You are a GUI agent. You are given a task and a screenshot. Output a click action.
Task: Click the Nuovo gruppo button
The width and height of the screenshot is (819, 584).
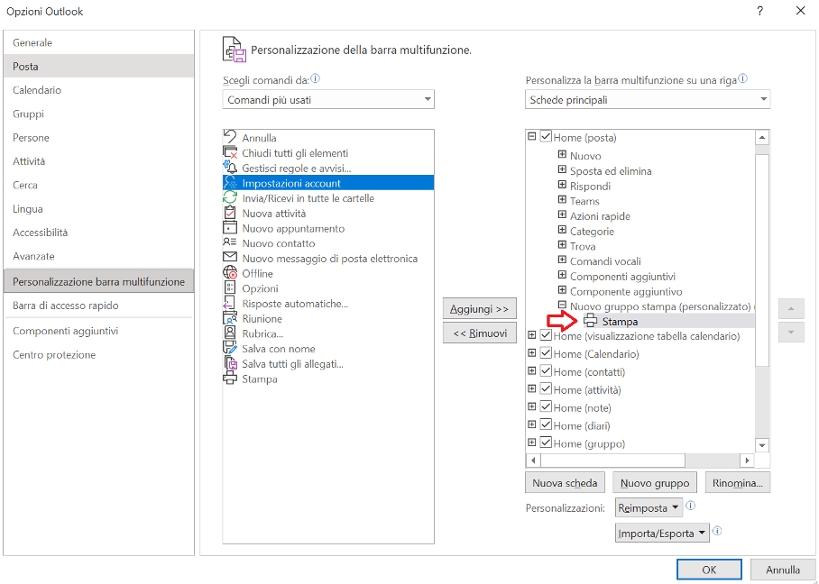[x=655, y=483]
